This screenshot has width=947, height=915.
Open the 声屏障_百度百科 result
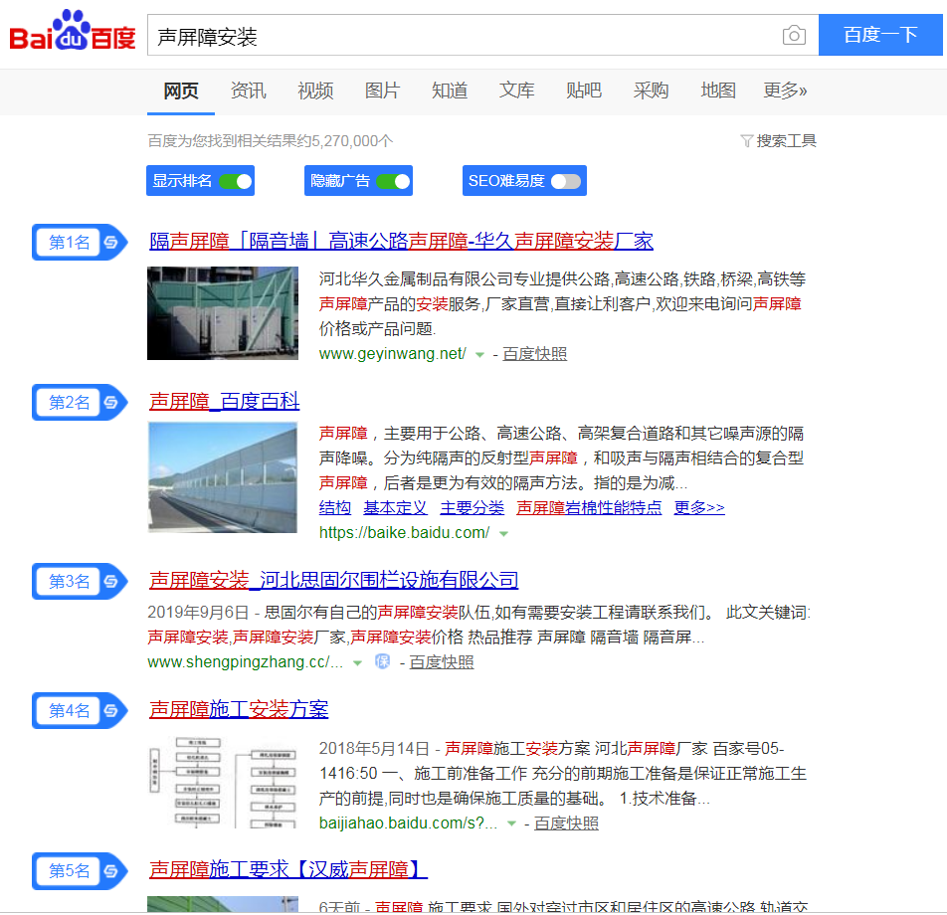pyautogui.click(x=224, y=401)
